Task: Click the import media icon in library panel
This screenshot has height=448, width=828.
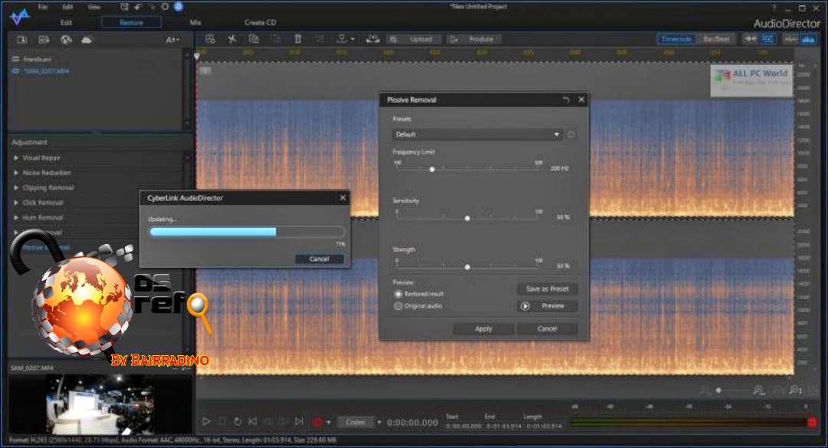Action: pyautogui.click(x=21, y=40)
